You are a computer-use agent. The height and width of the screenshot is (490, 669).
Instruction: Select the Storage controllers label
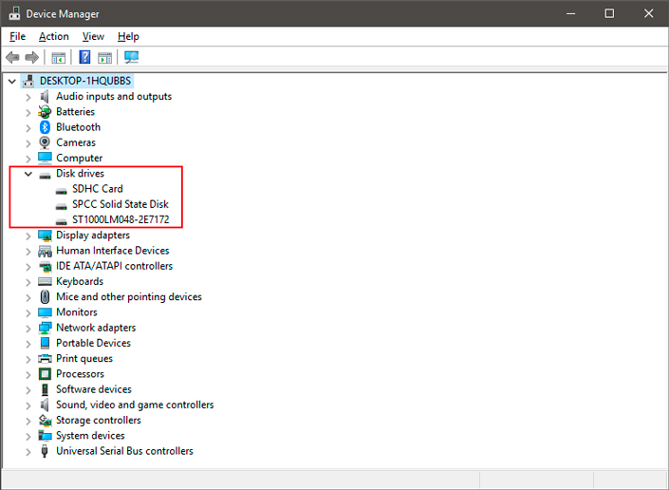coord(99,420)
